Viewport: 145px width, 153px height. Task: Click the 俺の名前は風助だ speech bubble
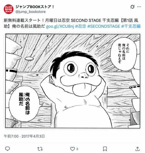coord(25,104)
